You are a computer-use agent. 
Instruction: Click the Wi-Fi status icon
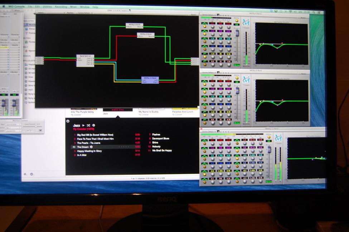click(290, 11)
